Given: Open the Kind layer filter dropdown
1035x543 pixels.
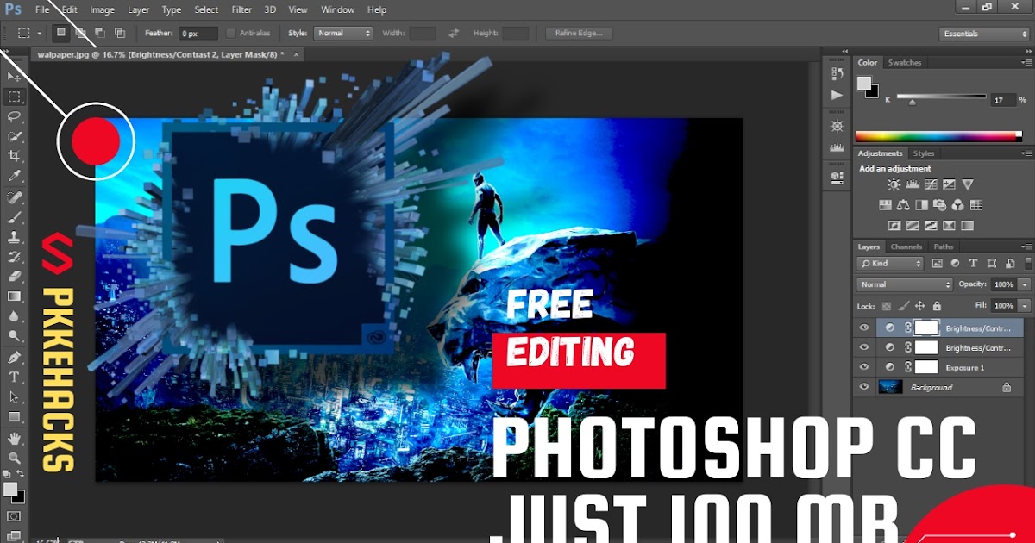Looking at the screenshot, I should pos(890,264).
